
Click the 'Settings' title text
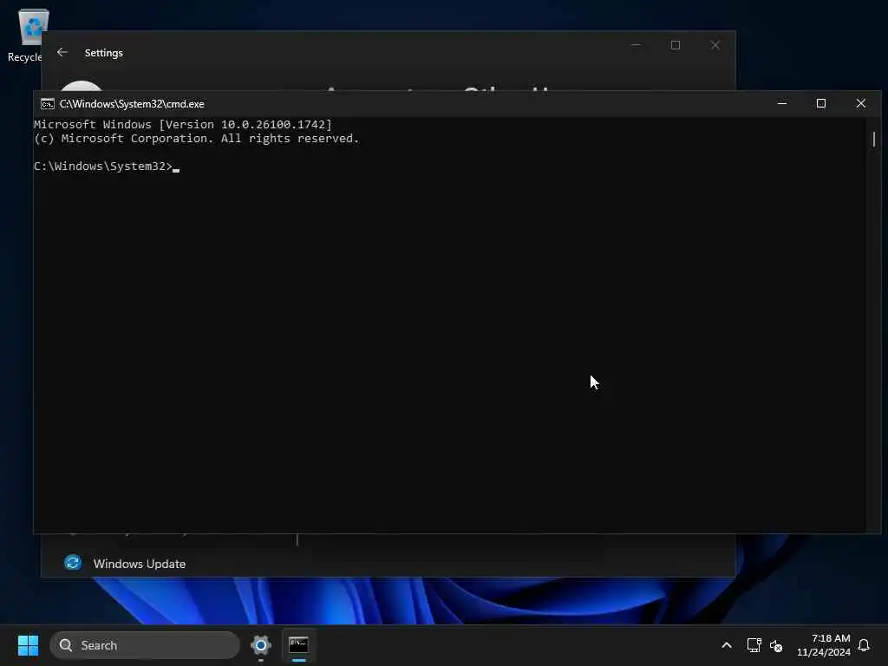click(x=104, y=53)
